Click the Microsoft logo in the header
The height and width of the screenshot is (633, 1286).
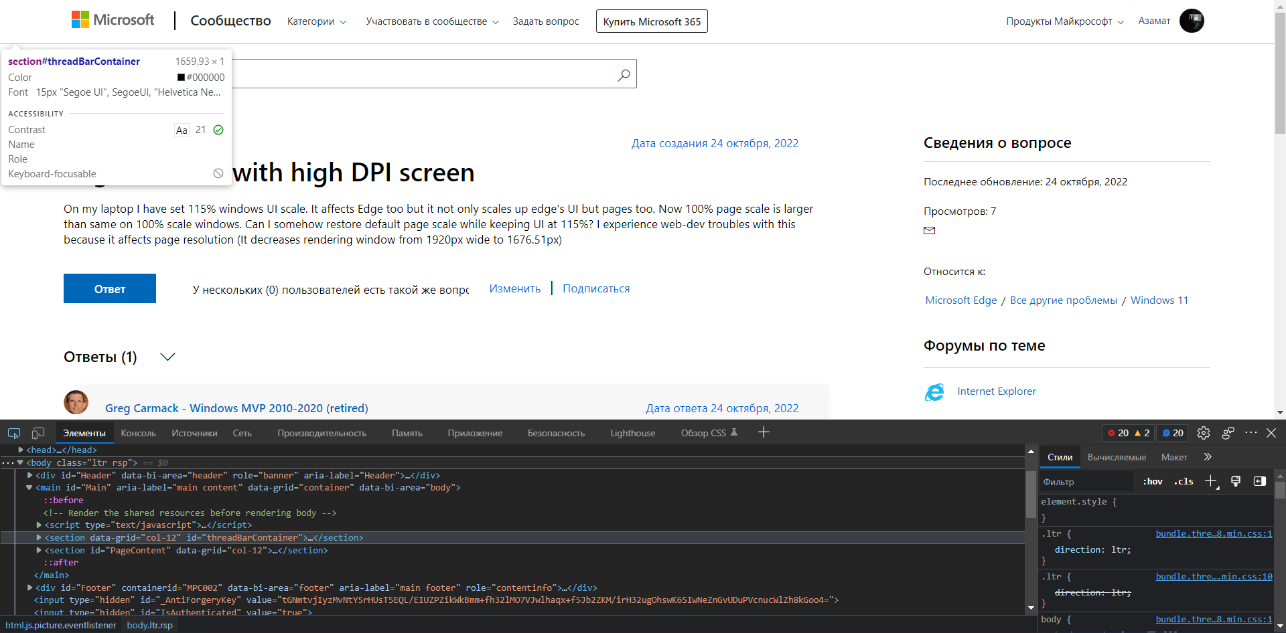pyautogui.click(x=113, y=20)
